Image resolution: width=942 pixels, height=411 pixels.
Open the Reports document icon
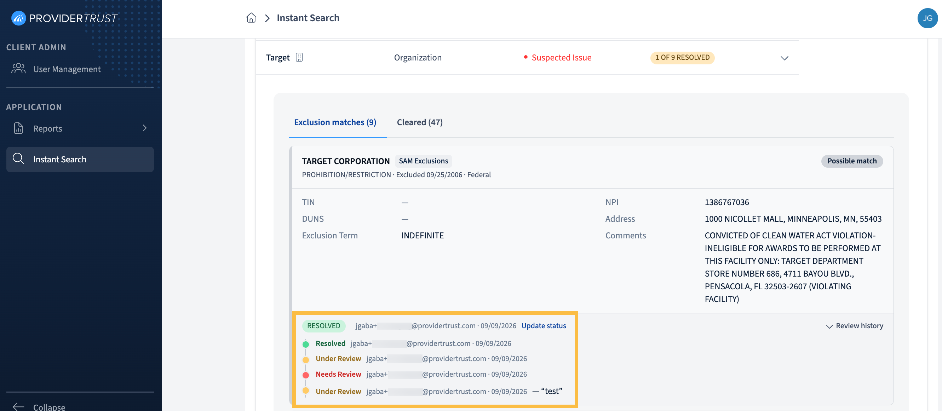pos(18,128)
